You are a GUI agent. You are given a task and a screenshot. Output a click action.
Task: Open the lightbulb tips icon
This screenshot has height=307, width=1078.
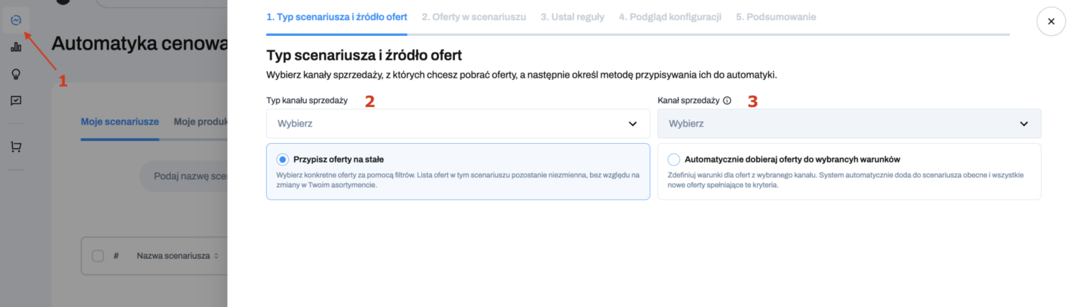tap(16, 74)
